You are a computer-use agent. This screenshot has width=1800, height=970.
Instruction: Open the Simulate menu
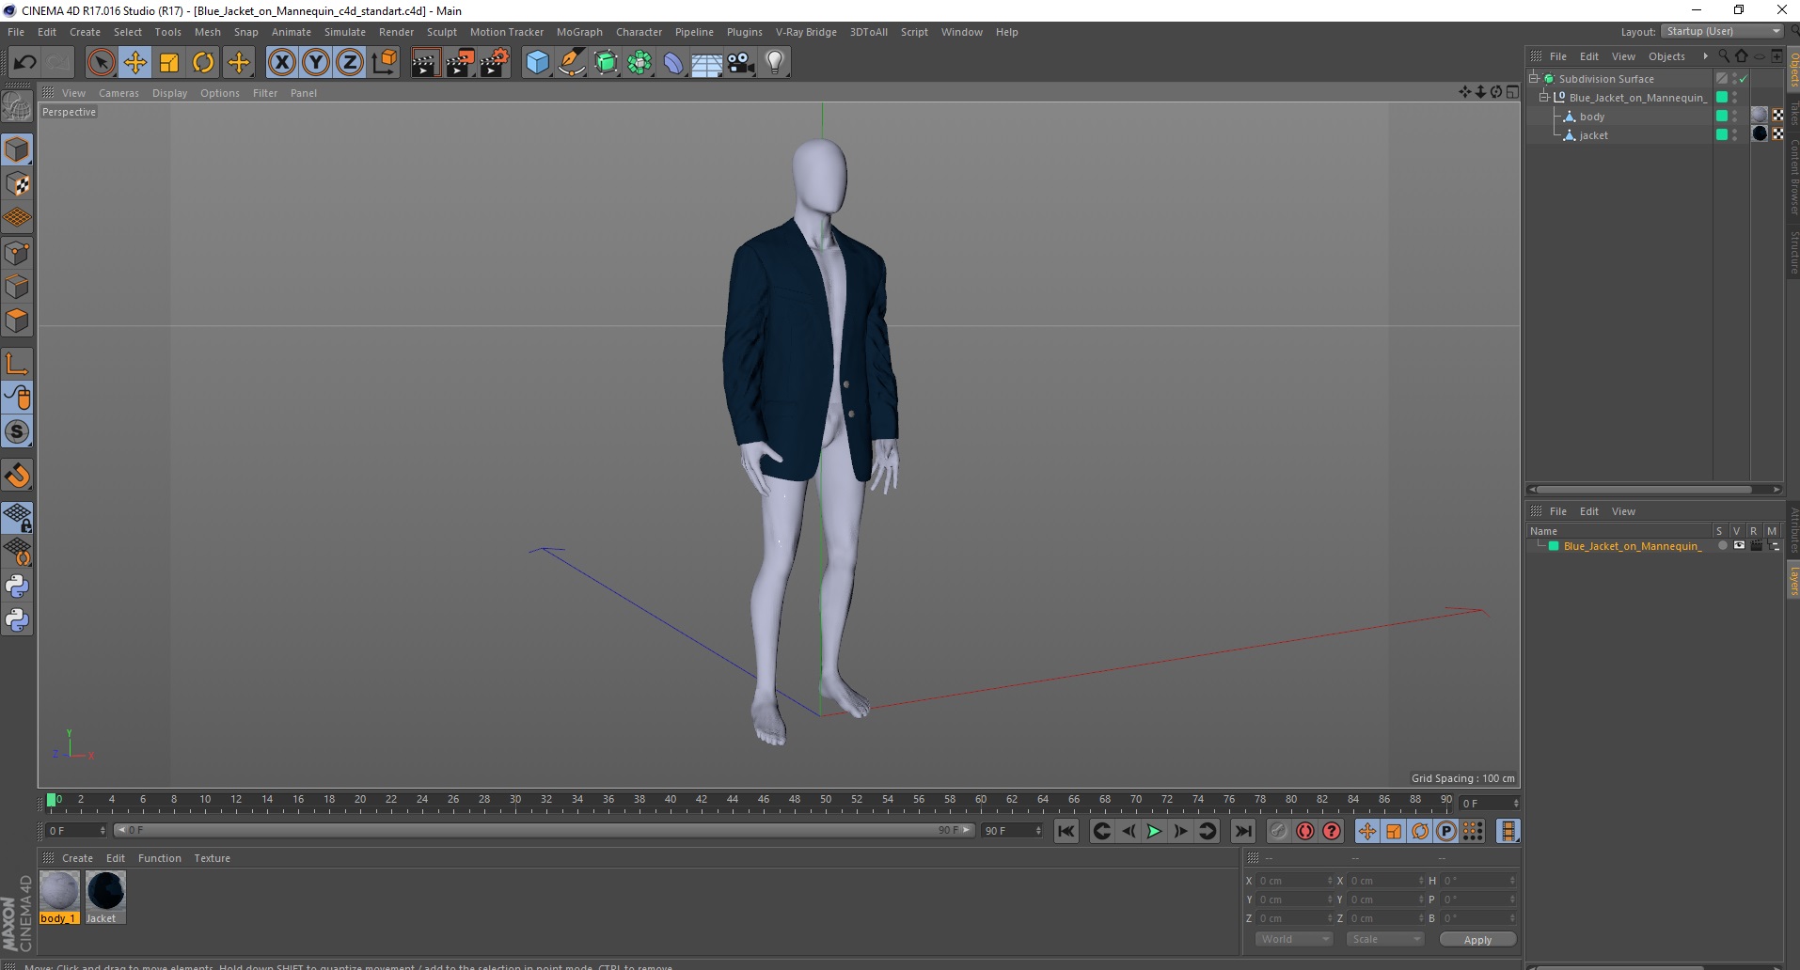[x=345, y=32]
